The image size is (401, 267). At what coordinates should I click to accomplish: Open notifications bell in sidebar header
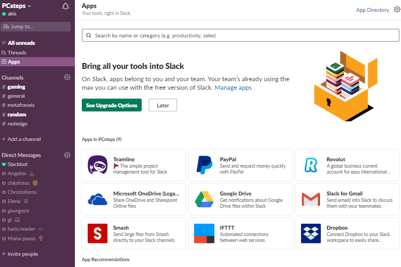point(65,6)
